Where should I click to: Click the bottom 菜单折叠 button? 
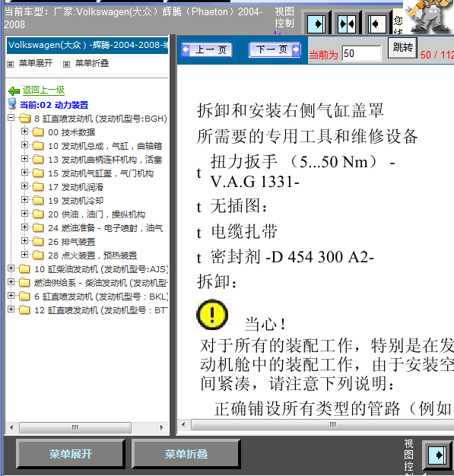tap(186, 454)
